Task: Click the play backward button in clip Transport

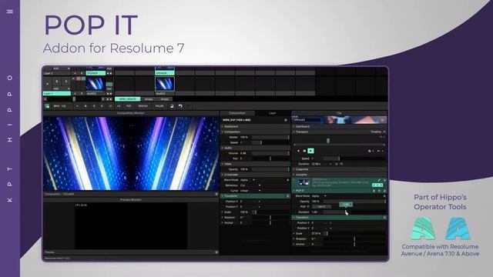Action: coord(298,151)
